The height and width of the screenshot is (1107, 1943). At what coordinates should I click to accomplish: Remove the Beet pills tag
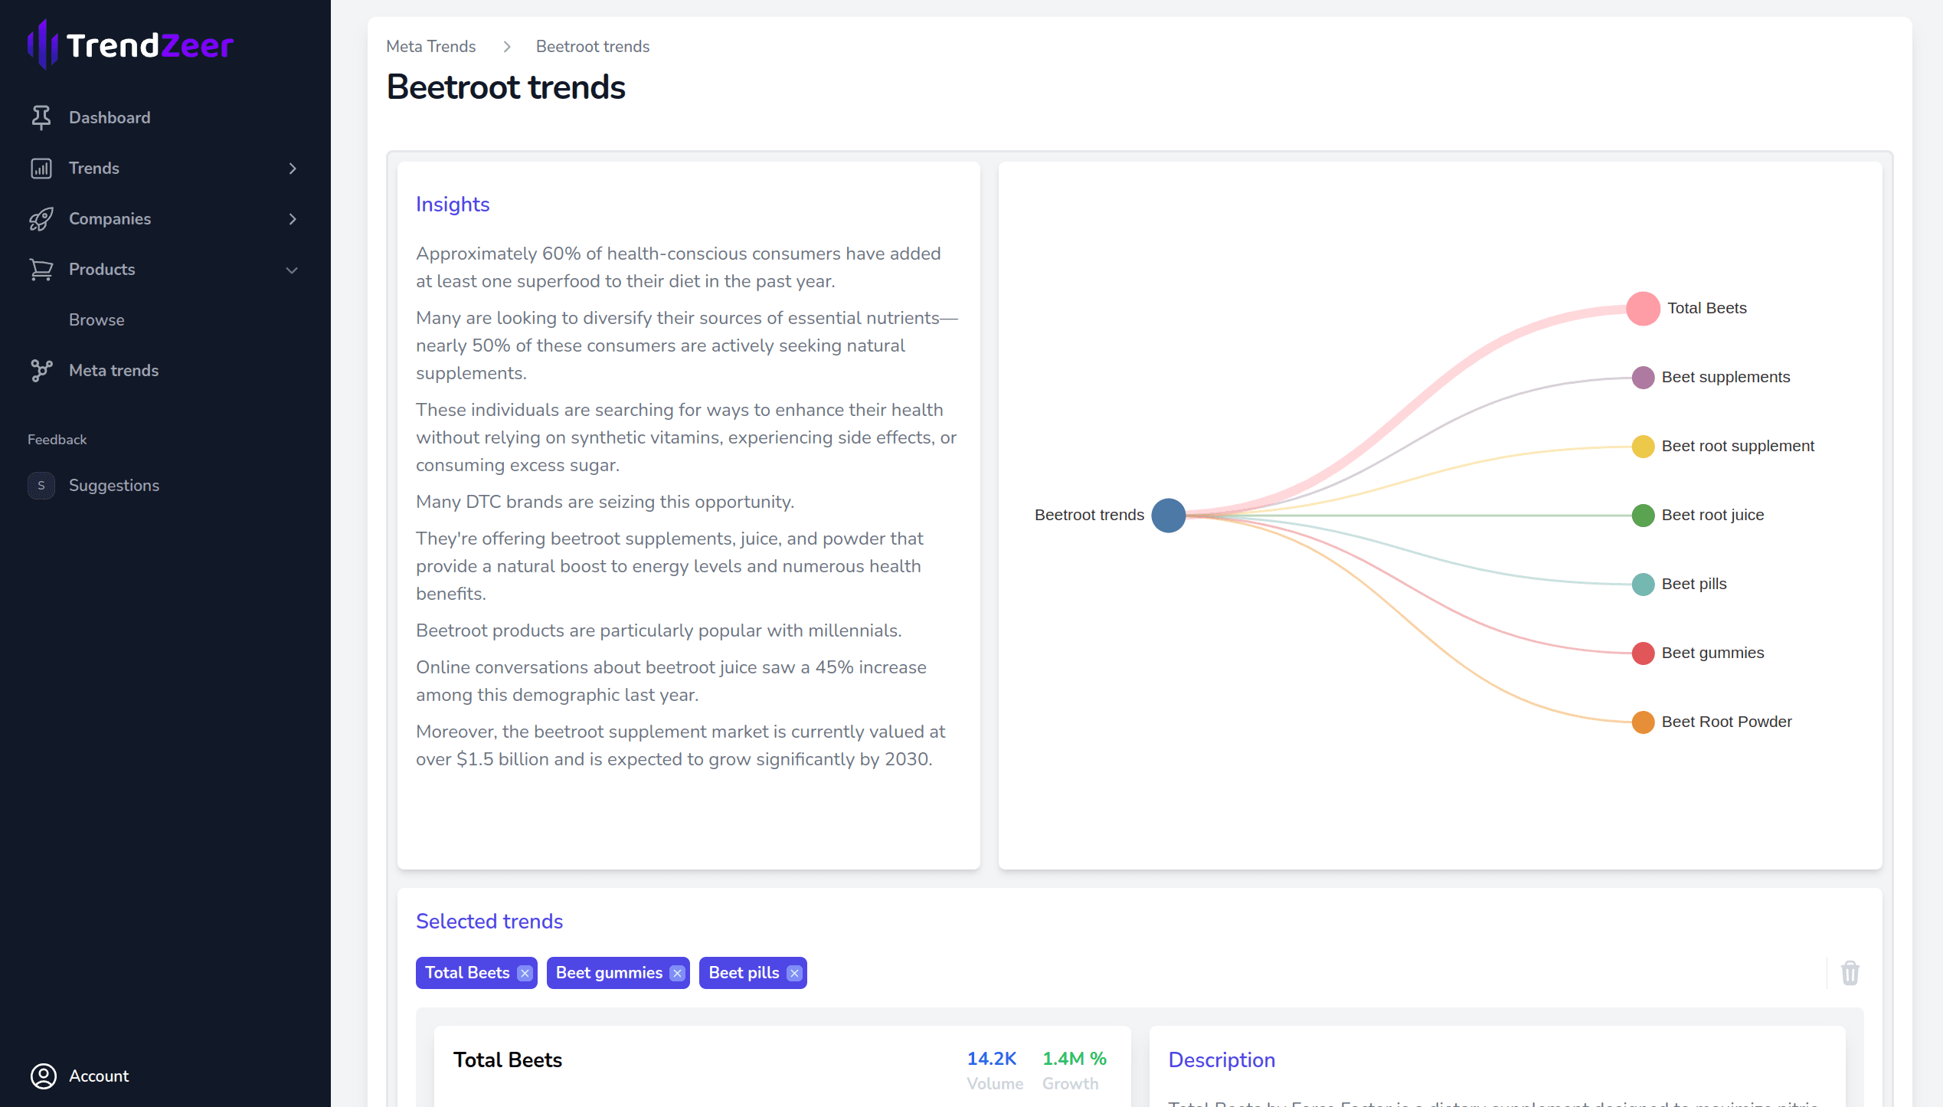click(x=794, y=973)
